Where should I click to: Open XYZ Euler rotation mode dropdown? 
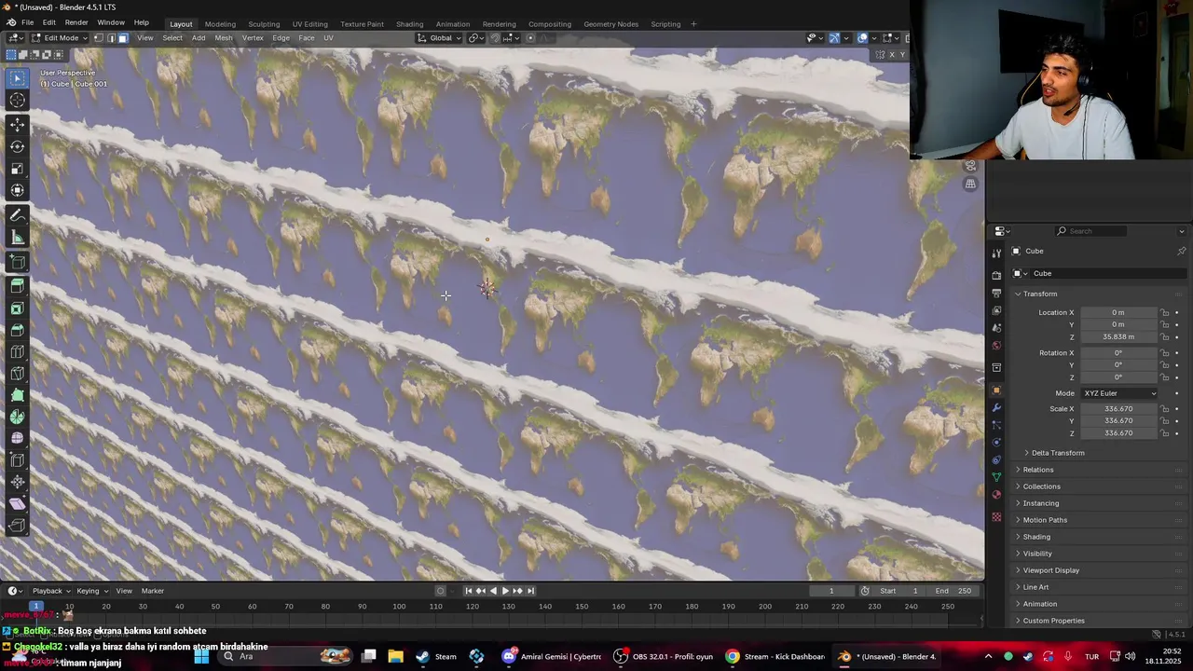(1119, 393)
